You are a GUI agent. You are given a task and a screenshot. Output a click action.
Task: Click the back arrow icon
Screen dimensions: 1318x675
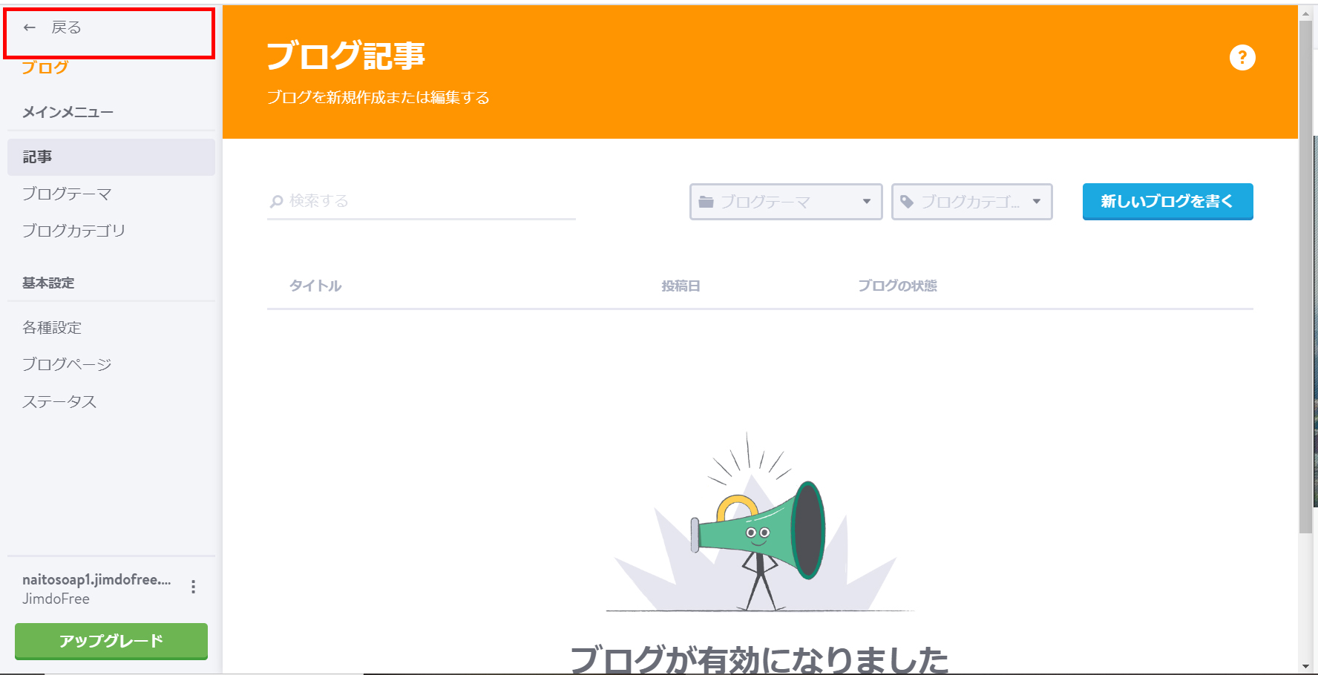(29, 27)
